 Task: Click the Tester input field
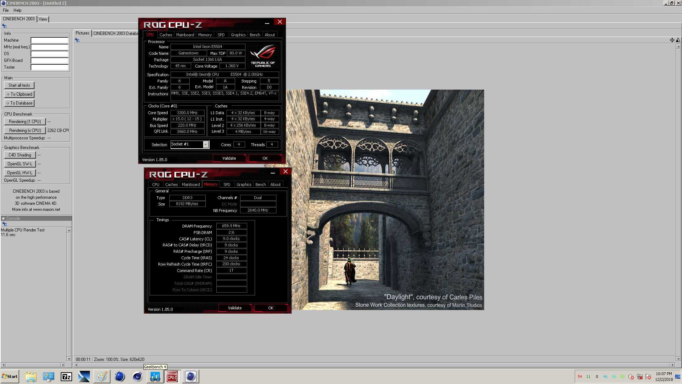49,67
